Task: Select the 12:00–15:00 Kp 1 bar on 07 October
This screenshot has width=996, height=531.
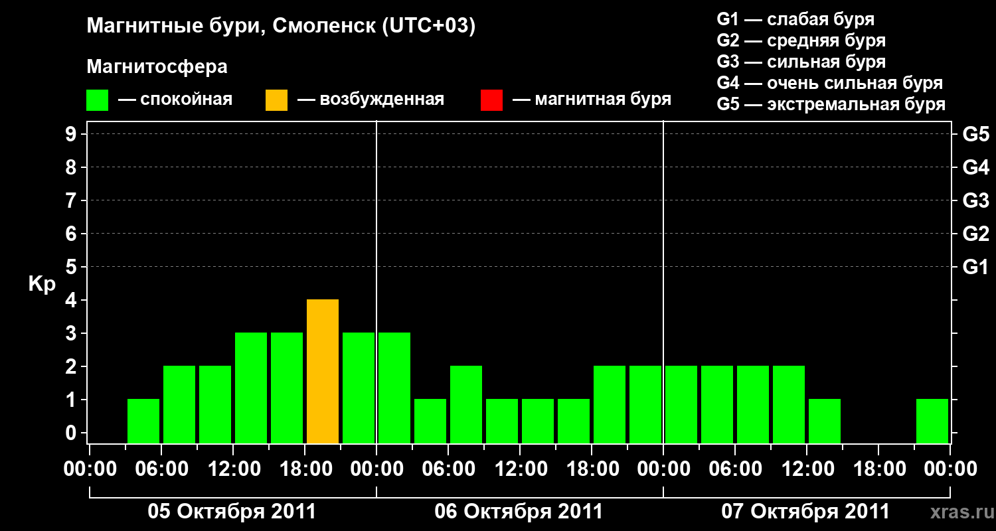Action: click(825, 421)
